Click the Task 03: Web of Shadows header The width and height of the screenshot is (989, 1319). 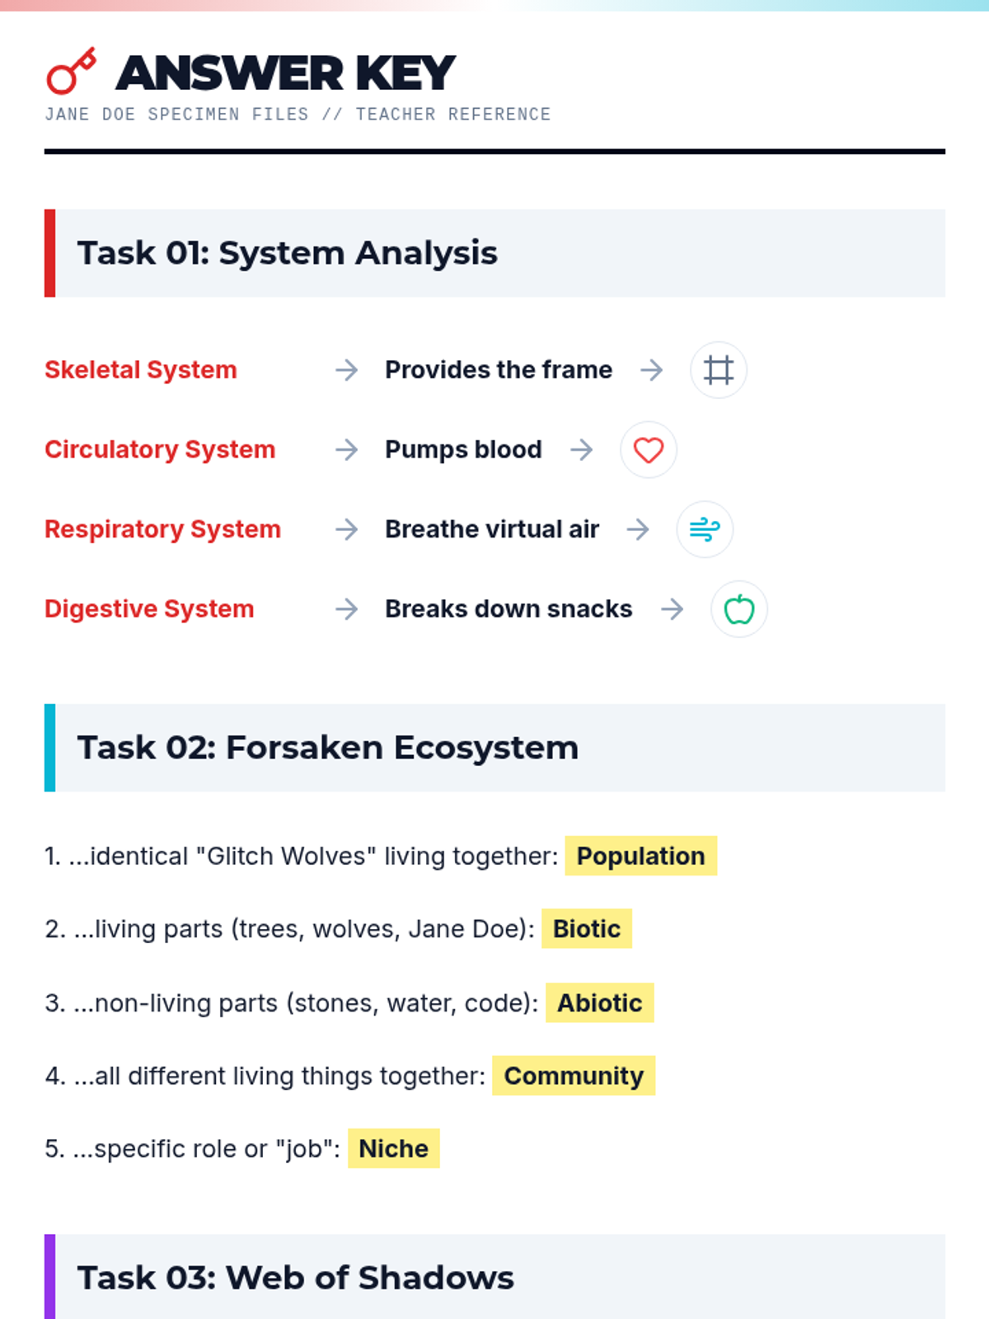click(295, 1278)
